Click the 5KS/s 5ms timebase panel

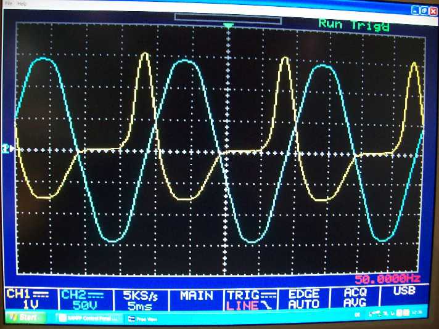pyautogui.click(x=140, y=299)
